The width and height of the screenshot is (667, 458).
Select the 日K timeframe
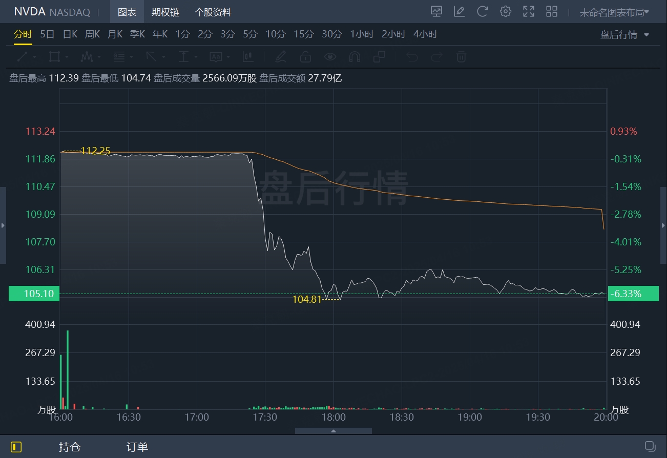70,34
